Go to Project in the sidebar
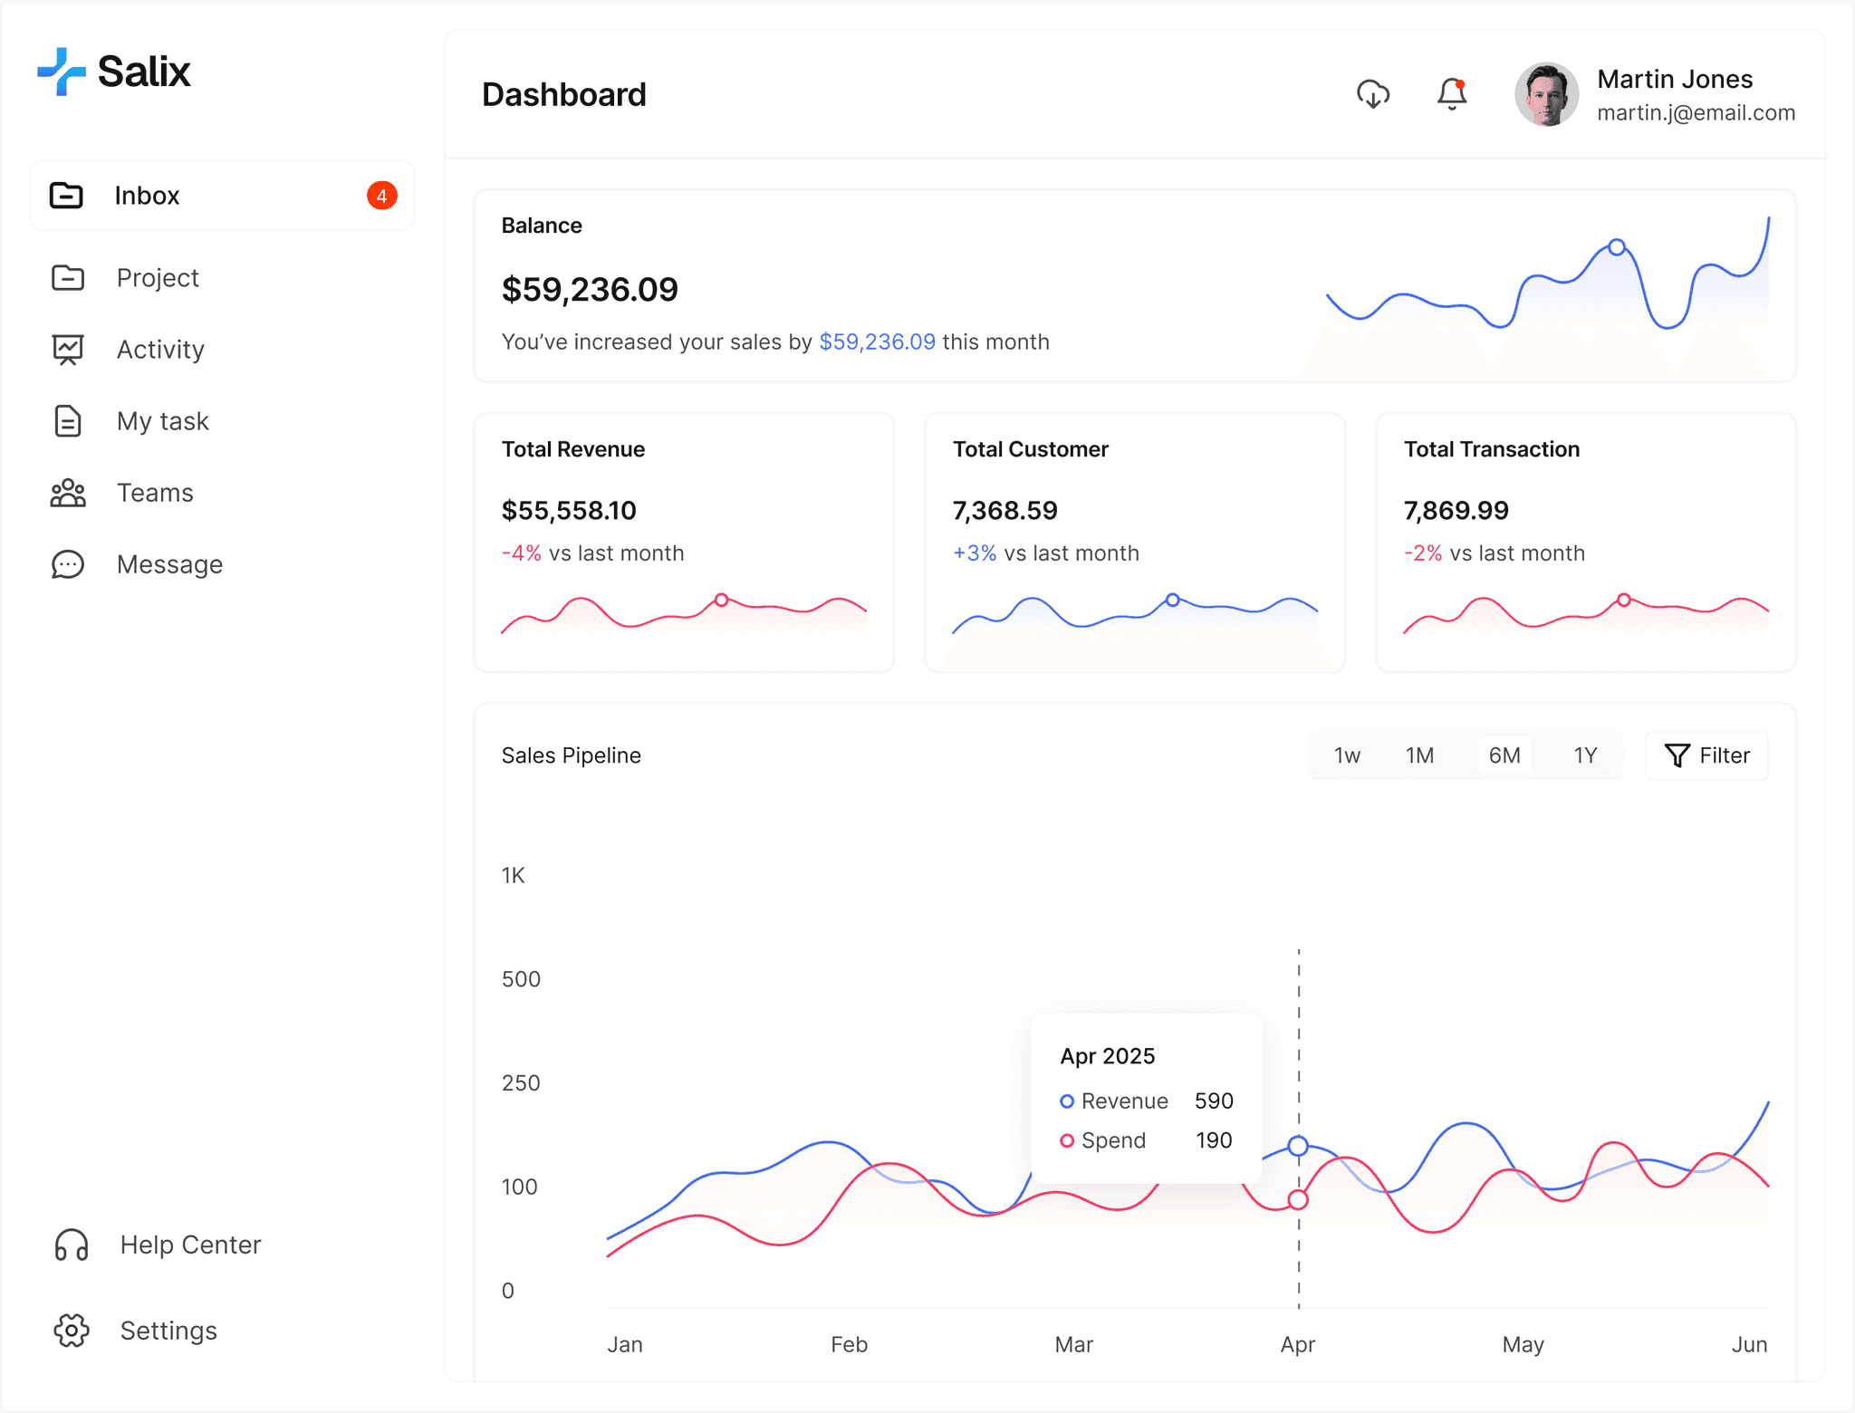Screen dimensions: 1855x1413 pos(158,278)
